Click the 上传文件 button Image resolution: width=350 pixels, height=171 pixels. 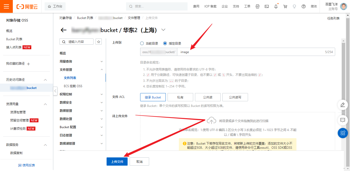117,162
